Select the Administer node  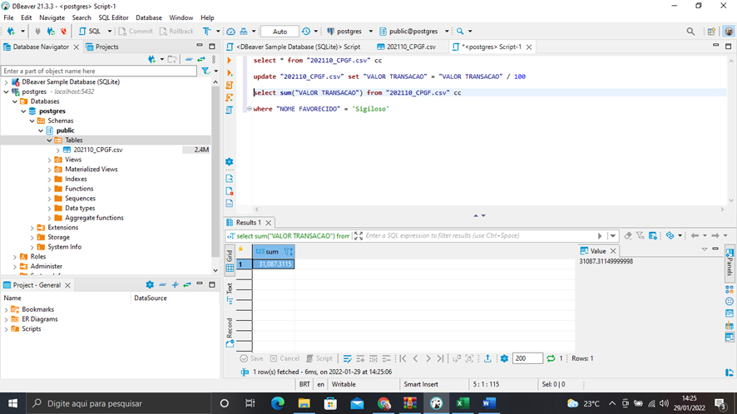(46, 266)
